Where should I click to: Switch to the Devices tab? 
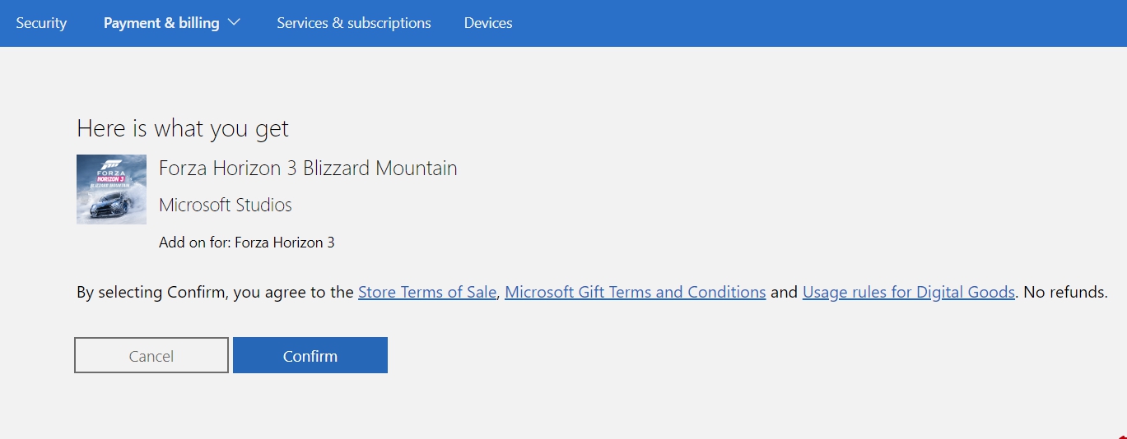(488, 23)
